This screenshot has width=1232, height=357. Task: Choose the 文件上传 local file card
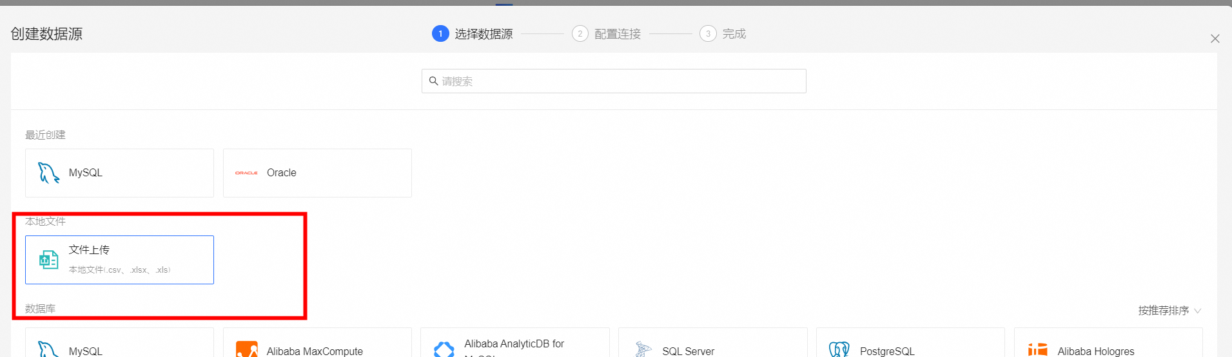click(x=119, y=260)
